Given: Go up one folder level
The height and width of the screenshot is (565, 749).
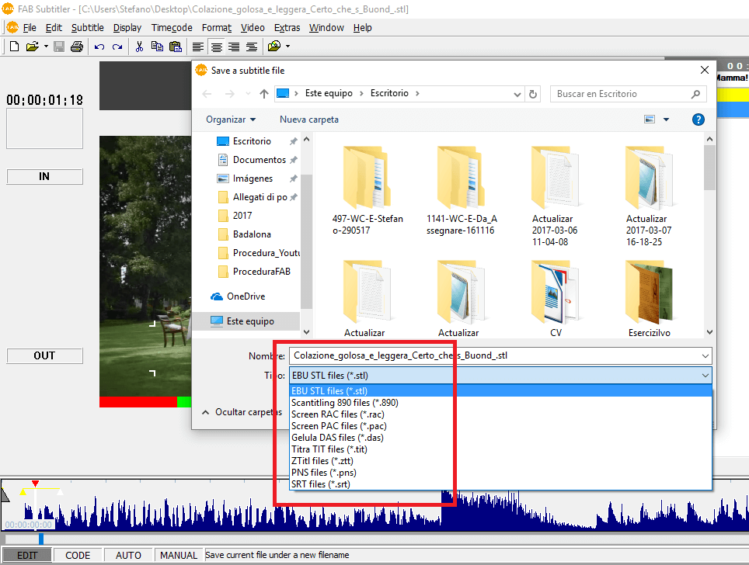Looking at the screenshot, I should 264,94.
